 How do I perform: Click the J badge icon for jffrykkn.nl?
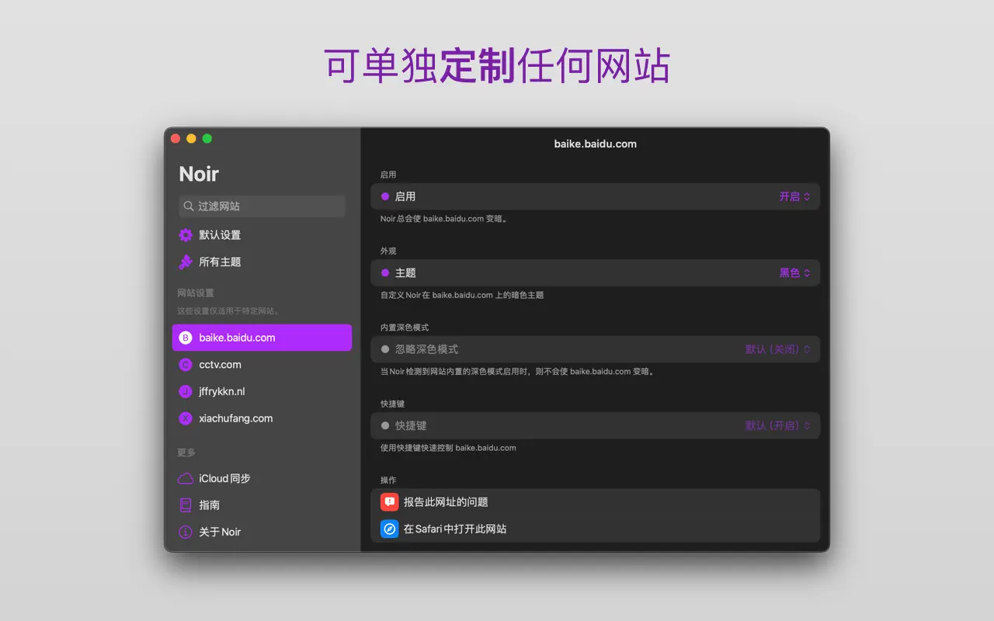coord(186,391)
